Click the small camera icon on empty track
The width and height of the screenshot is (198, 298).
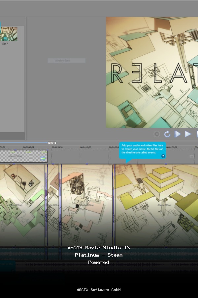(x=191, y=156)
